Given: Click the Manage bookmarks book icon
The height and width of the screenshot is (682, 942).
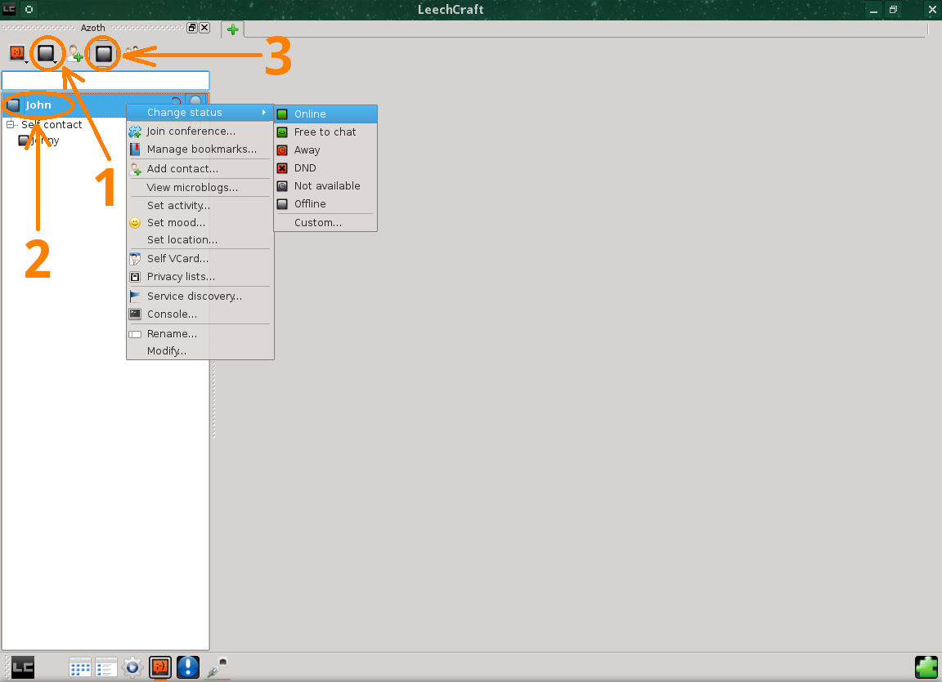Looking at the screenshot, I should point(135,149).
